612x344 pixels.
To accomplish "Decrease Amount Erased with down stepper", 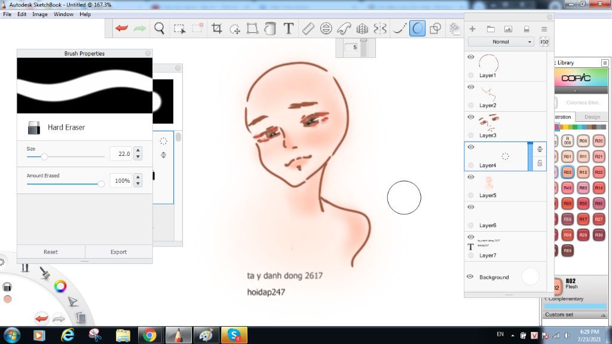I will coord(138,184).
